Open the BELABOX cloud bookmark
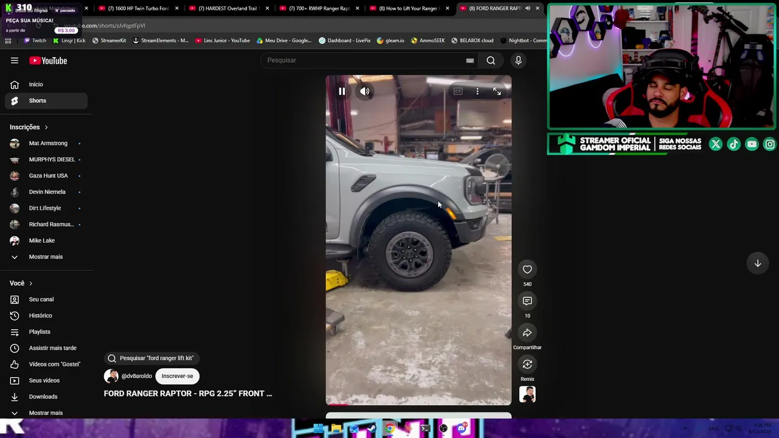 point(472,41)
